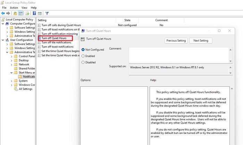Click the Show/Hide action pane icon
This screenshot has width=243, height=145.
(x=40, y=13)
